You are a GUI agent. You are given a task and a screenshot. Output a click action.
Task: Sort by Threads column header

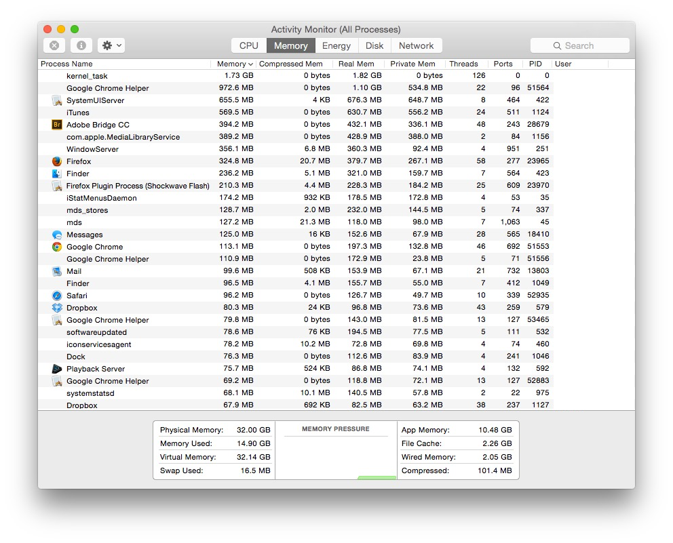pos(467,64)
